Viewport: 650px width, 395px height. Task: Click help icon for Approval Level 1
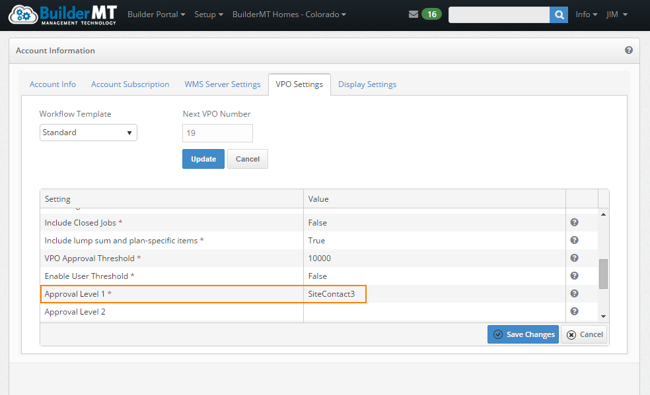coord(574,294)
